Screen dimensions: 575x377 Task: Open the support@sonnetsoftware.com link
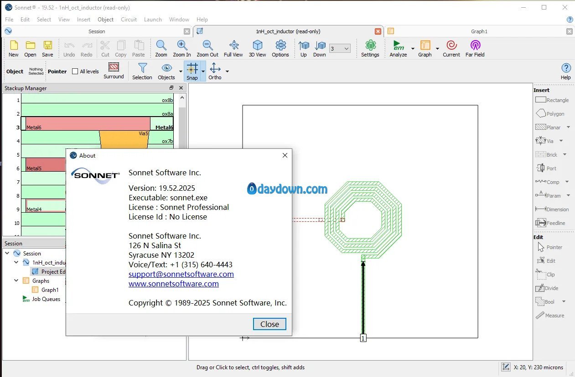(181, 274)
